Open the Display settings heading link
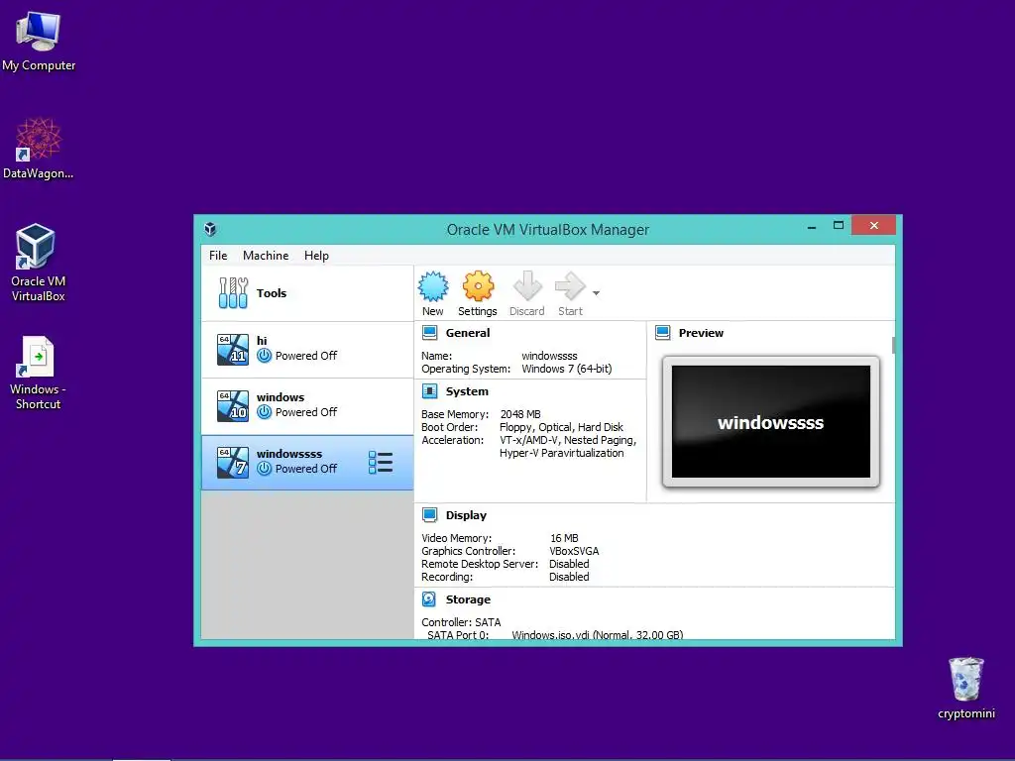 pyautogui.click(x=466, y=515)
